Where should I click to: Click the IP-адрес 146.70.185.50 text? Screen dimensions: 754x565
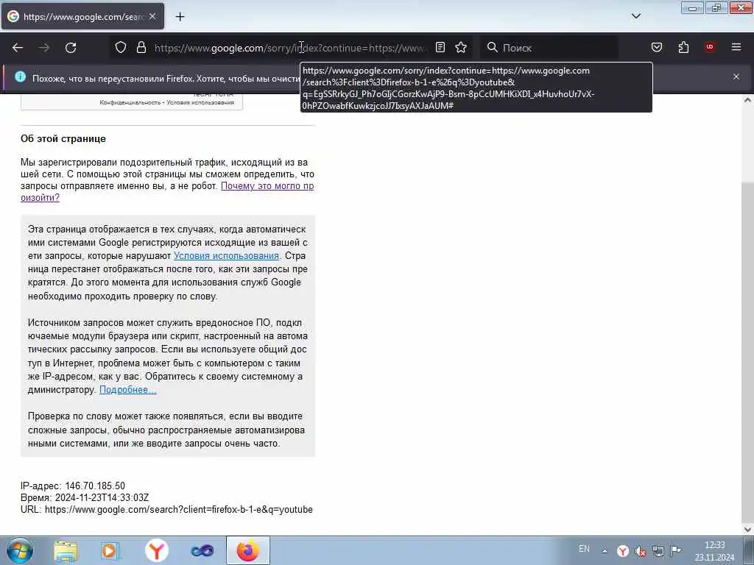[x=73, y=486]
